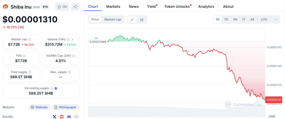Viewport: 285px width, 119px height.
Task: Switch to candlestick chart view
Action: (x=142, y=19)
